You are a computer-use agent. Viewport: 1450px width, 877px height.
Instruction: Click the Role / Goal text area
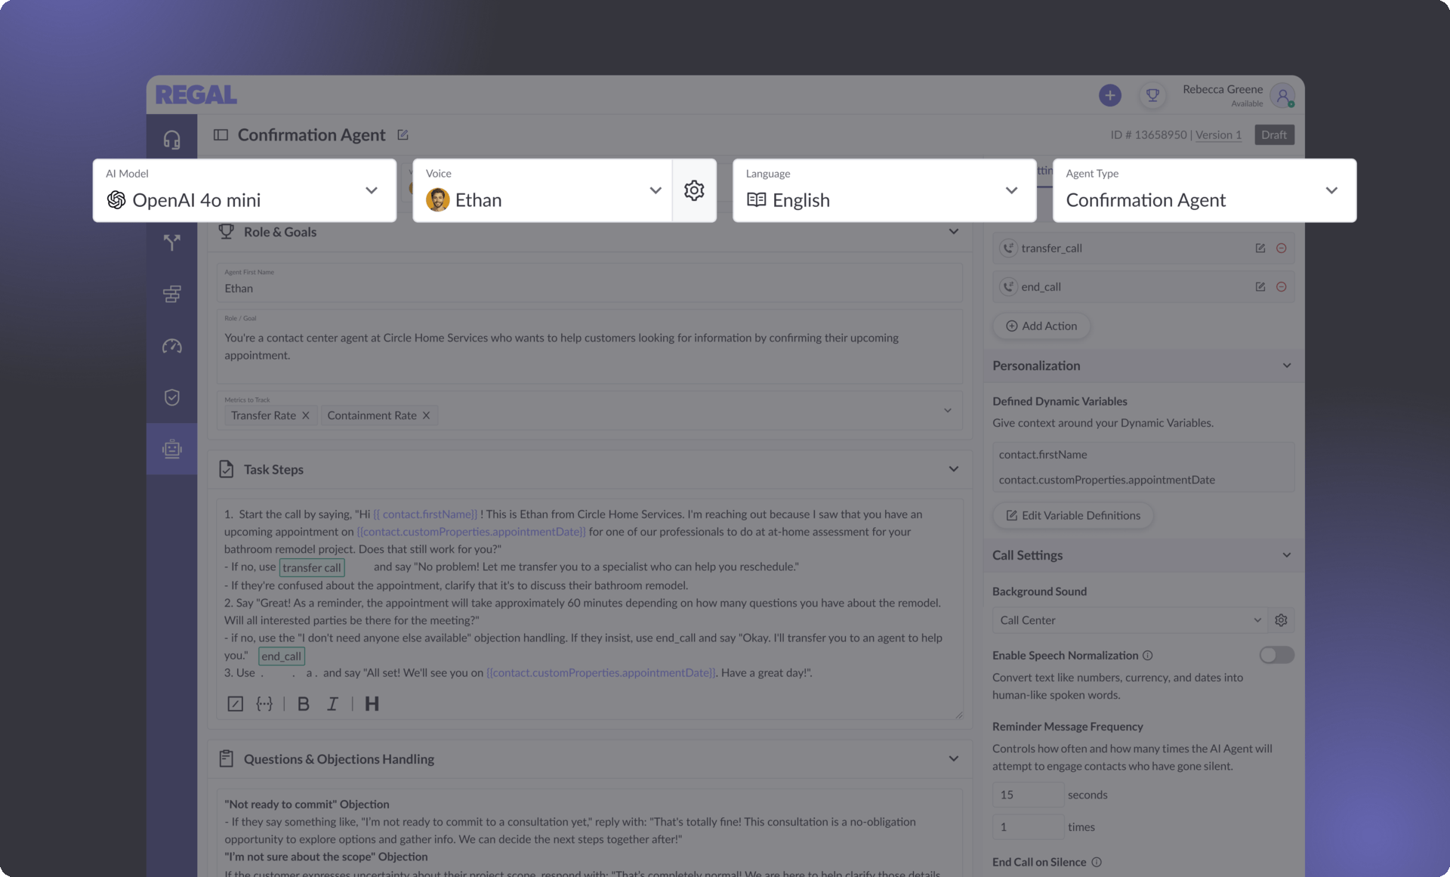(590, 347)
